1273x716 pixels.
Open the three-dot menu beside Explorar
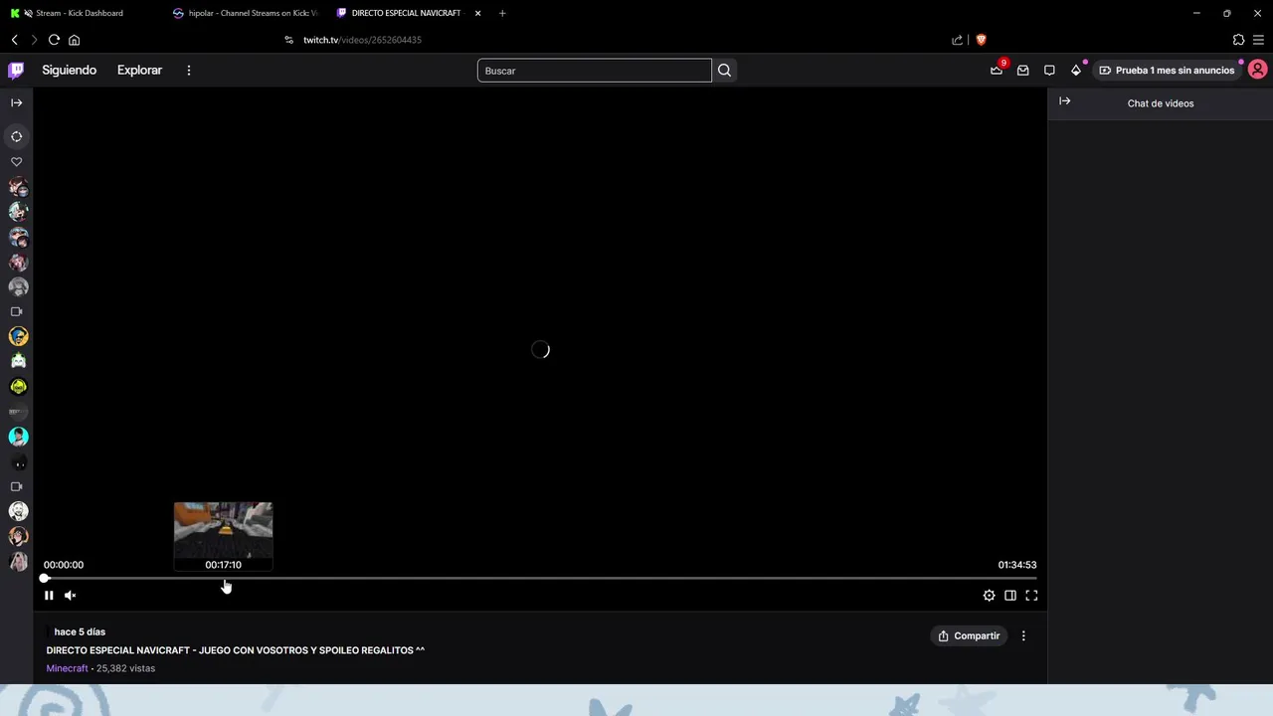188,71
